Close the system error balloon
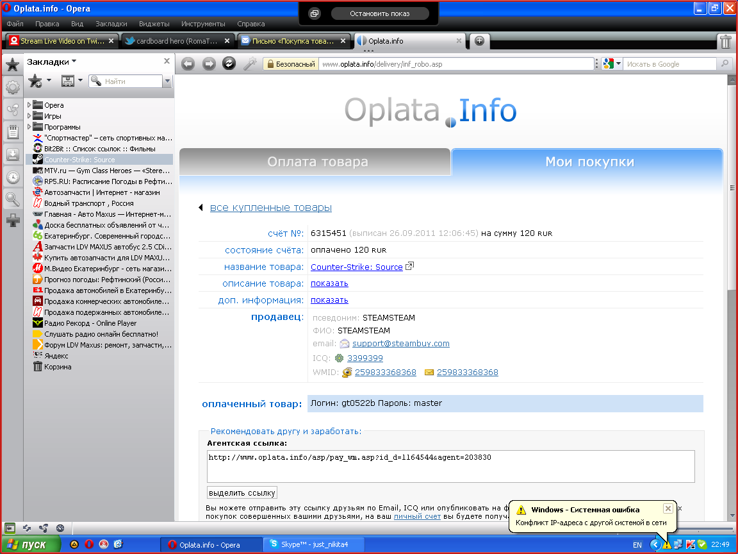The height and width of the screenshot is (554, 738). [668, 508]
